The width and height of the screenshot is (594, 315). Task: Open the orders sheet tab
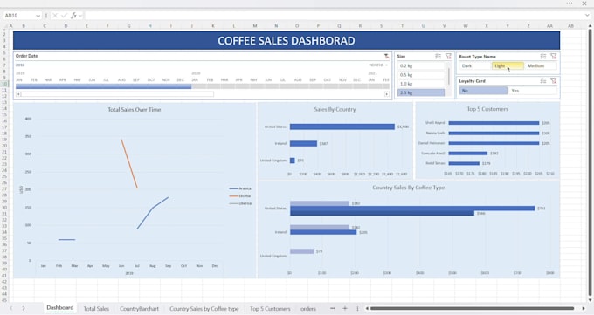click(308, 309)
